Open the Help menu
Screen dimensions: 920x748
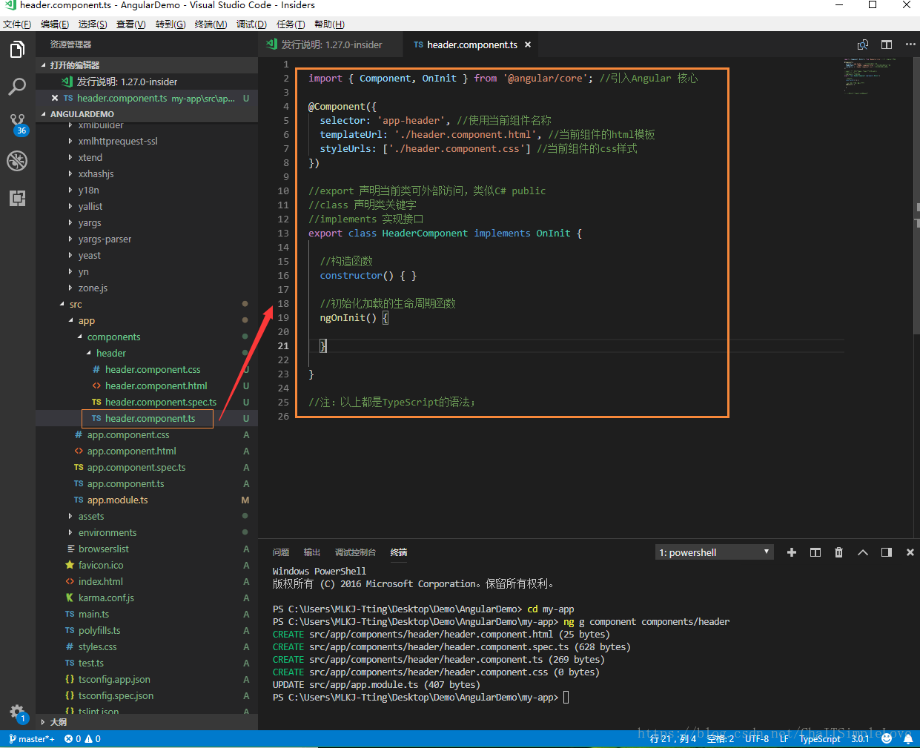click(329, 24)
